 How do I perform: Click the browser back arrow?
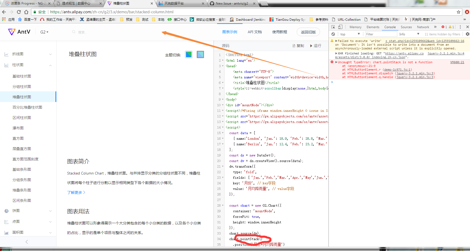point(4,12)
